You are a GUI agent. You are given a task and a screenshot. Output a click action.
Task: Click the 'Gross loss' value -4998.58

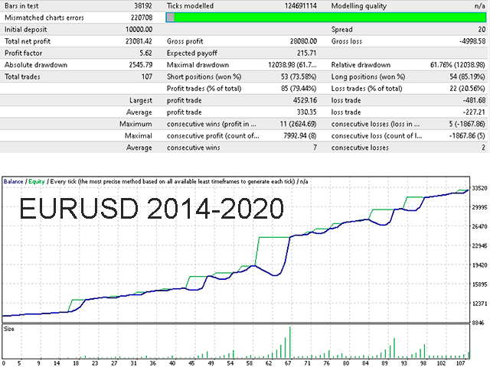click(472, 41)
